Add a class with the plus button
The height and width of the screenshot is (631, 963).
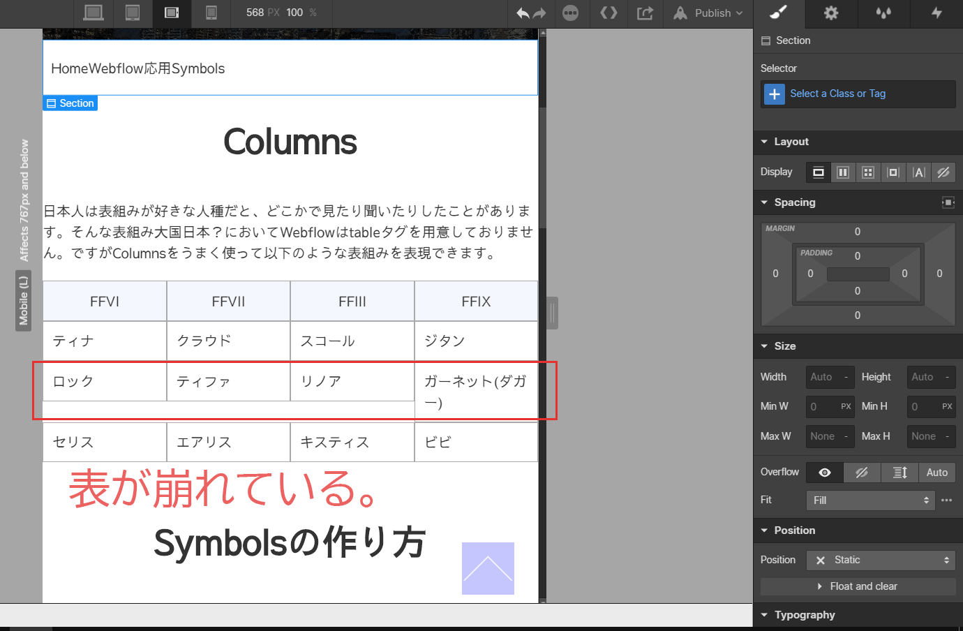775,94
